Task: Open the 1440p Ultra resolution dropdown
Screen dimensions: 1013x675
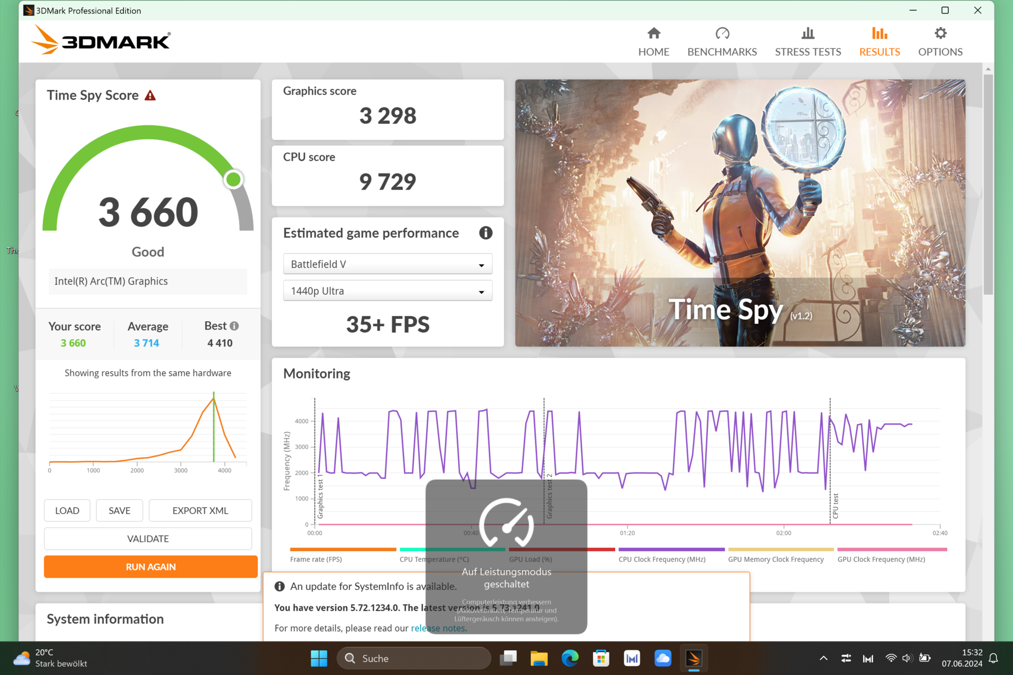Action: coord(388,291)
